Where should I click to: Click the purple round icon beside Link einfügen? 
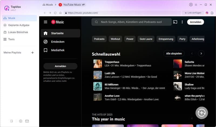pyautogui.click(x=207, y=13)
